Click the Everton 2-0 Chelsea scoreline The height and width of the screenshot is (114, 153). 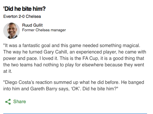tap(22, 16)
